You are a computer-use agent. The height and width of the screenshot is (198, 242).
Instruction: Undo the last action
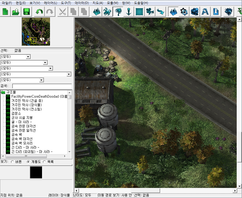tap(39, 12)
